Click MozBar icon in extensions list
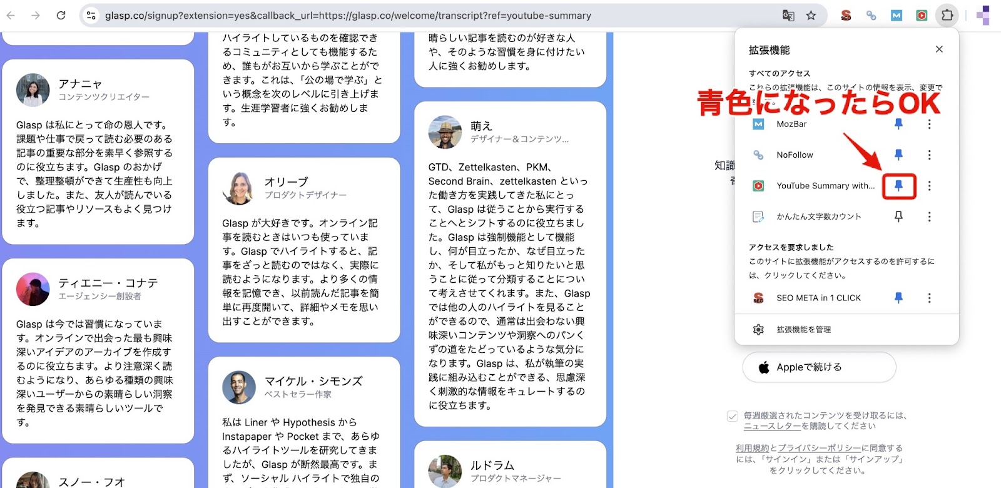The image size is (1001, 488). (758, 124)
